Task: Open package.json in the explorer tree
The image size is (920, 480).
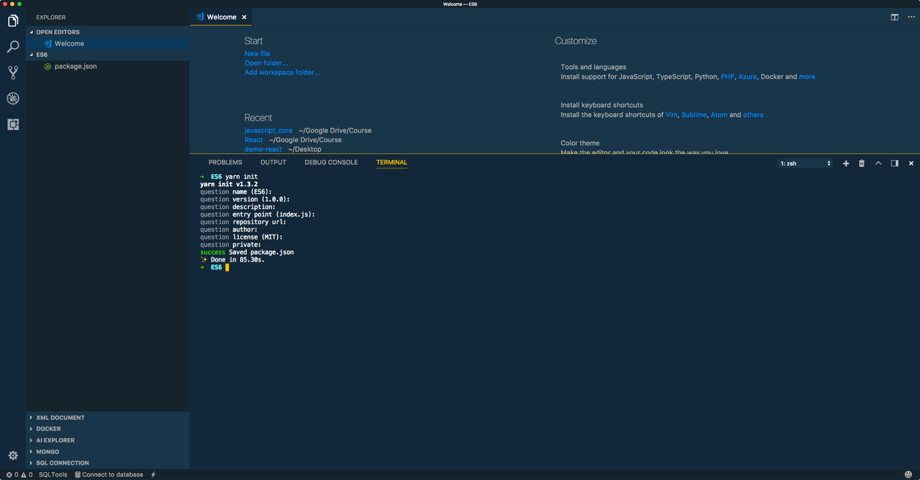Action: pos(108,66)
